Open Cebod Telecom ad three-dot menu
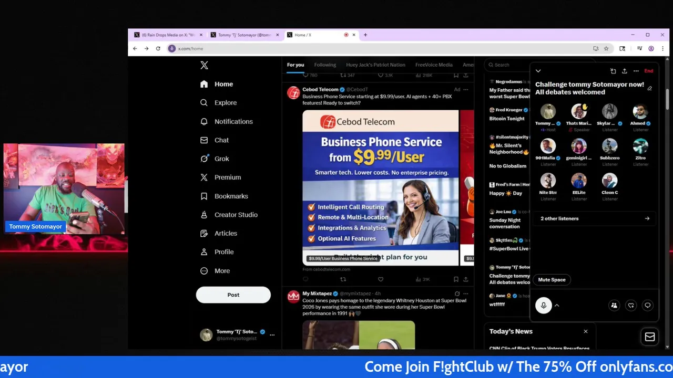The height and width of the screenshot is (378, 673). coord(465,90)
